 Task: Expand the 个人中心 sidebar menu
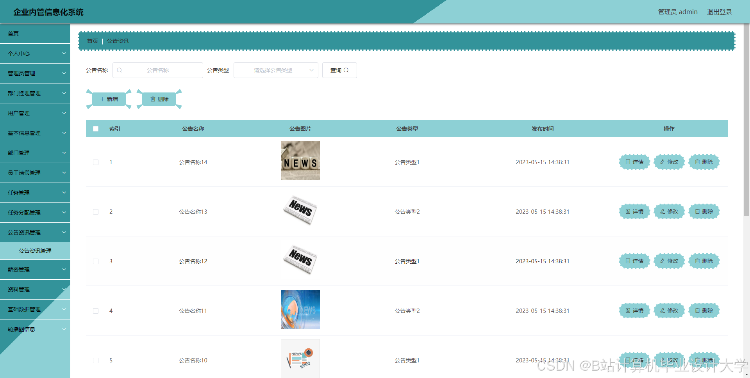(x=35, y=53)
